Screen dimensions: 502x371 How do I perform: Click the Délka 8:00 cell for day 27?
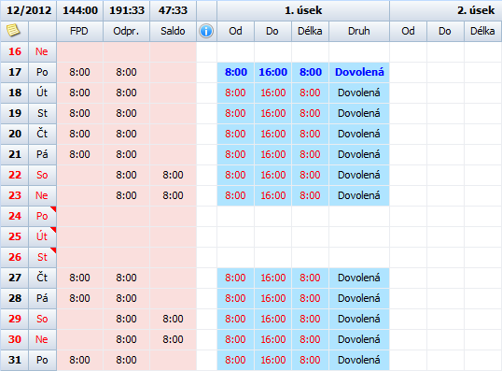click(x=310, y=278)
